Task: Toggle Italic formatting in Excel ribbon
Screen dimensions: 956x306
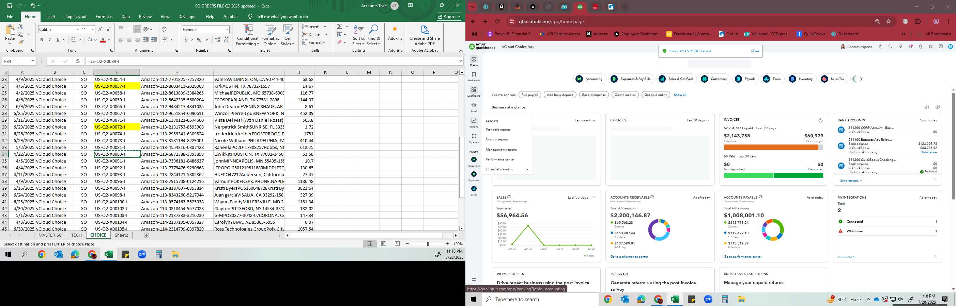Action: point(50,40)
